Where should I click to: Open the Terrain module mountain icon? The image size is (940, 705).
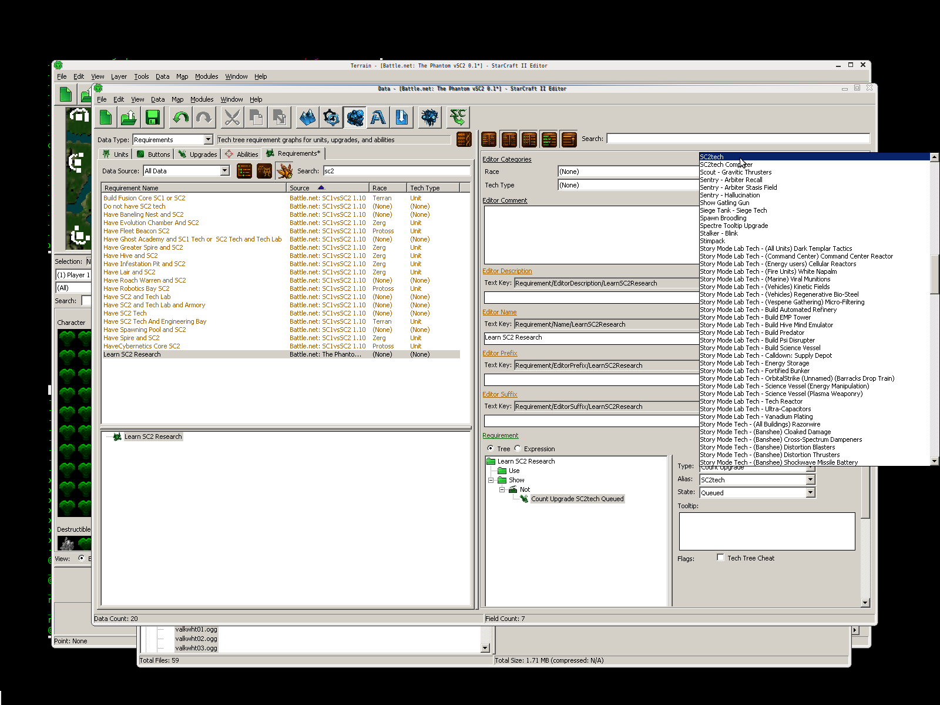pos(307,118)
